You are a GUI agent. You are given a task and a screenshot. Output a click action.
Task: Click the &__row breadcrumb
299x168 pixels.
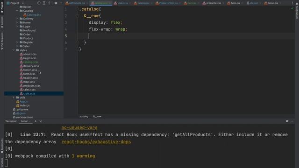(x=97, y=116)
